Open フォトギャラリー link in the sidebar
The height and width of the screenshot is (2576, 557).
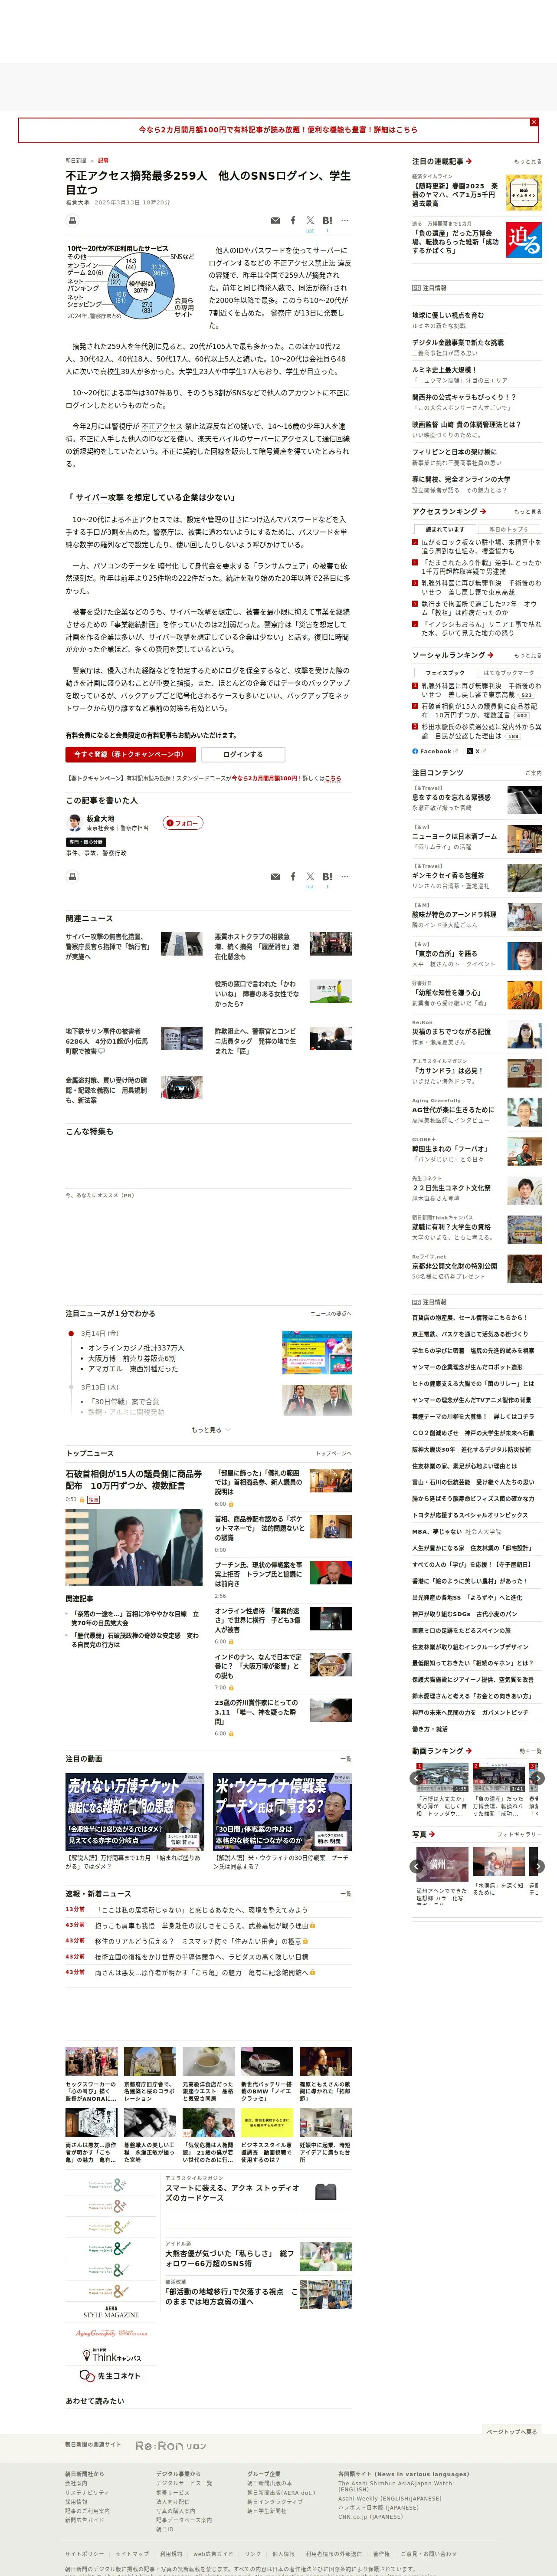pyautogui.click(x=520, y=1835)
